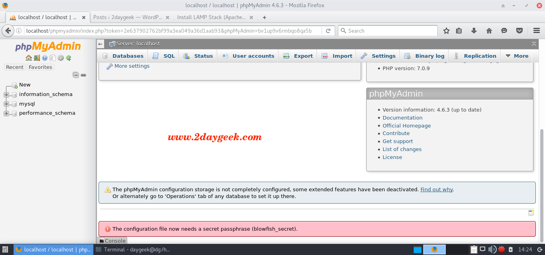
Task: Open the Firefox hamburger menu
Action: tap(537, 31)
